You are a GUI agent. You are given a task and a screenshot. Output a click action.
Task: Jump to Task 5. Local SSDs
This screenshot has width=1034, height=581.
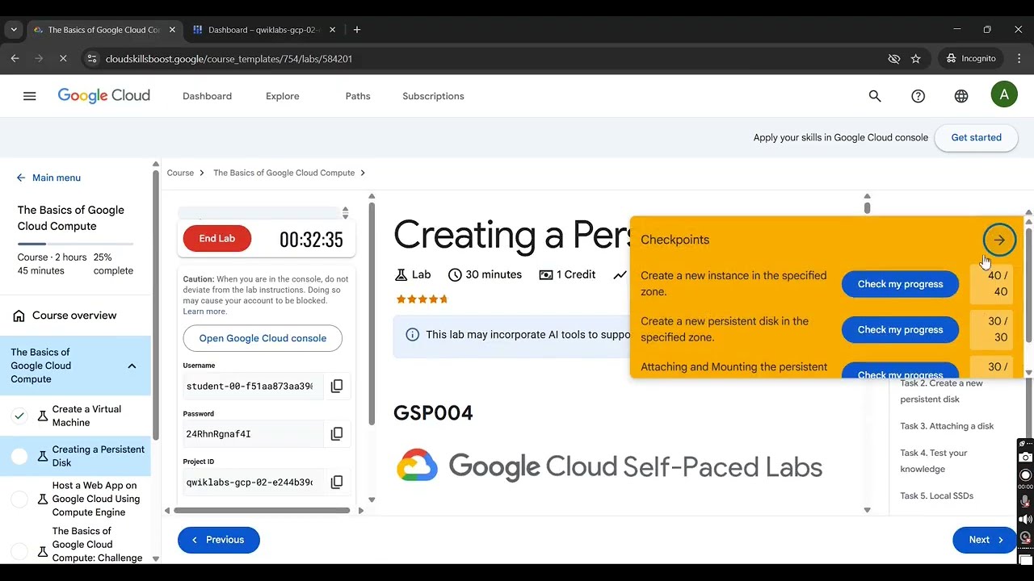click(x=936, y=495)
